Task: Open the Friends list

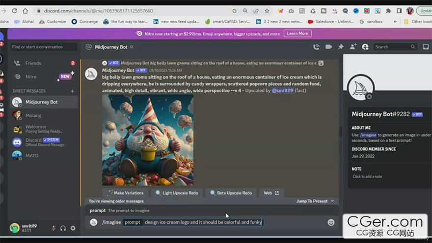Action: point(44,63)
